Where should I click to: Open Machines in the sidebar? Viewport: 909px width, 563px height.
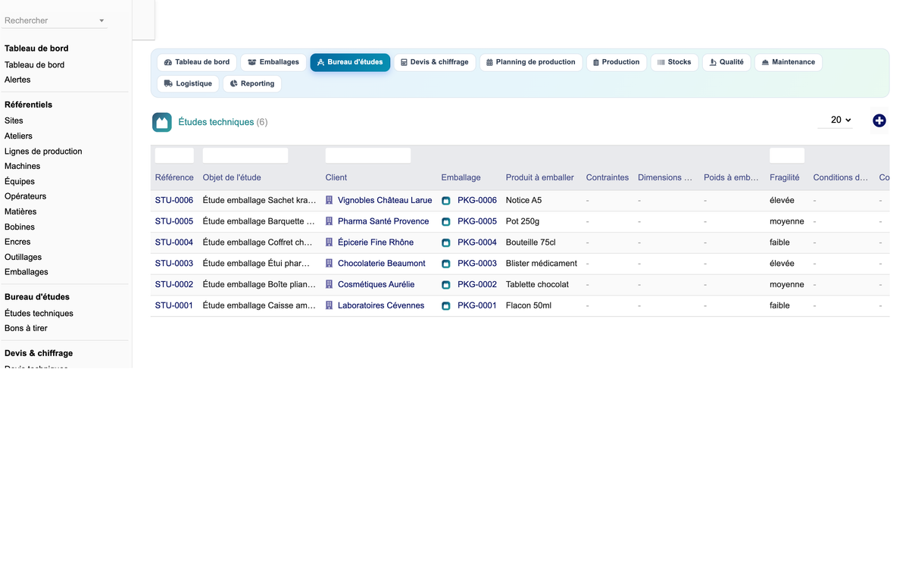pyautogui.click(x=23, y=166)
